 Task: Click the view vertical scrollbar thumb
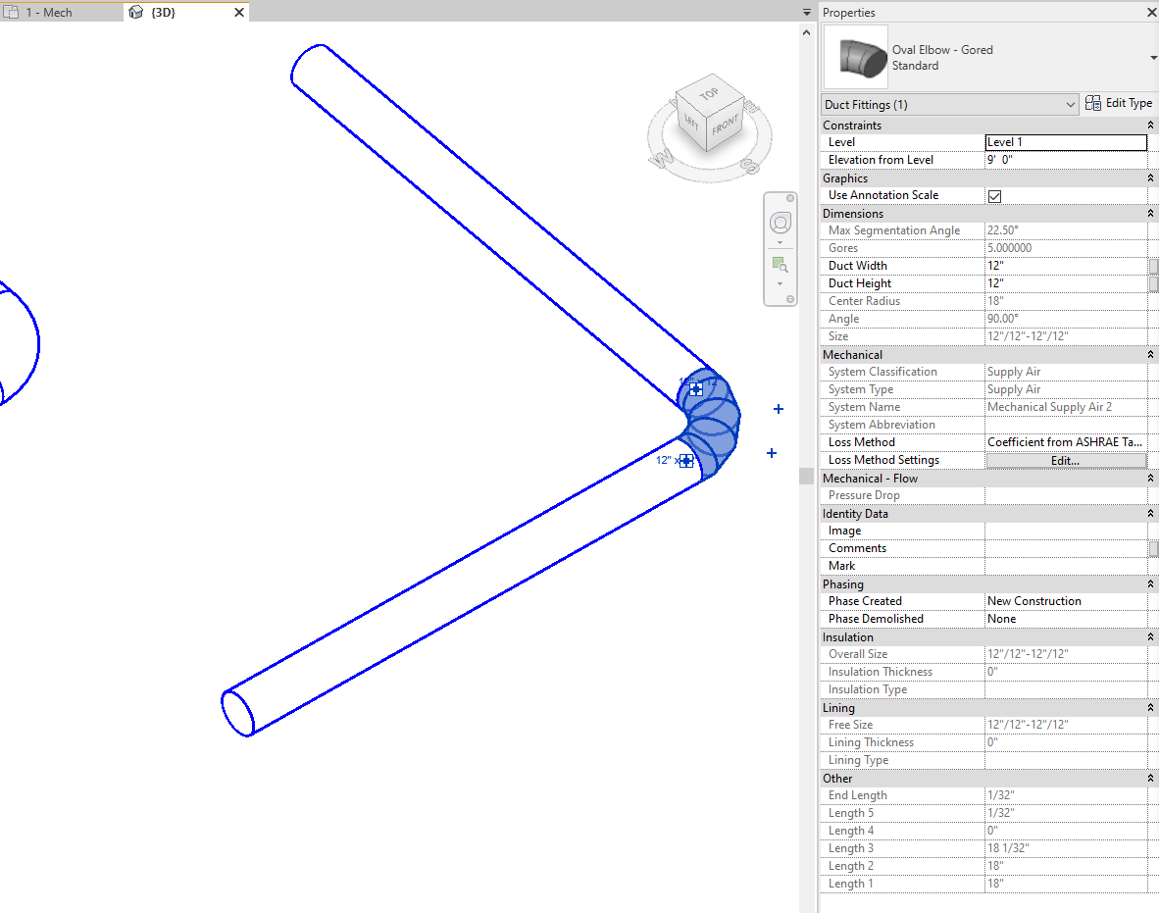point(806,476)
